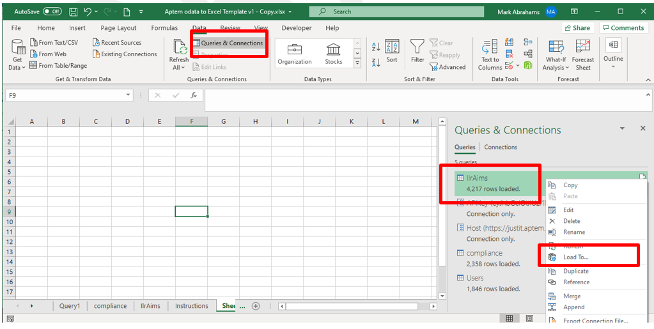Click the Consolidate icon

(x=528, y=42)
